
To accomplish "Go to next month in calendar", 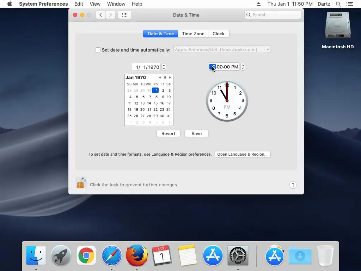I will coord(170,77).
